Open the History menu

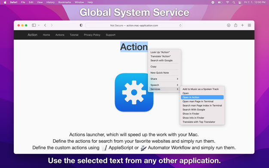pos(50,3)
